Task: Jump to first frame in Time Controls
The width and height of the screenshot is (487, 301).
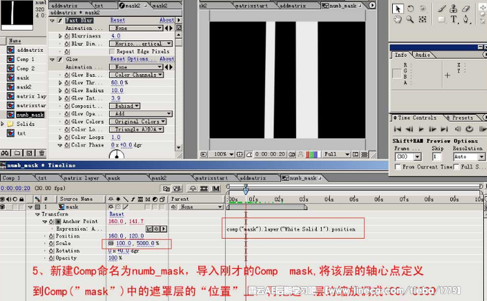Action: coord(397,129)
